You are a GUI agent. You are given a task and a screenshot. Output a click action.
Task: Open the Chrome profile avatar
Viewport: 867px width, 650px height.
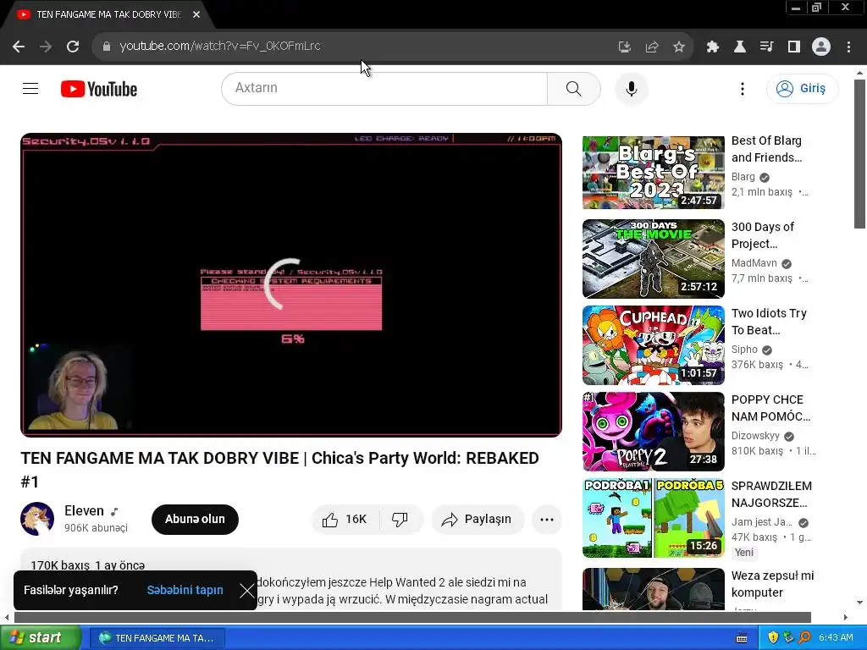820,47
